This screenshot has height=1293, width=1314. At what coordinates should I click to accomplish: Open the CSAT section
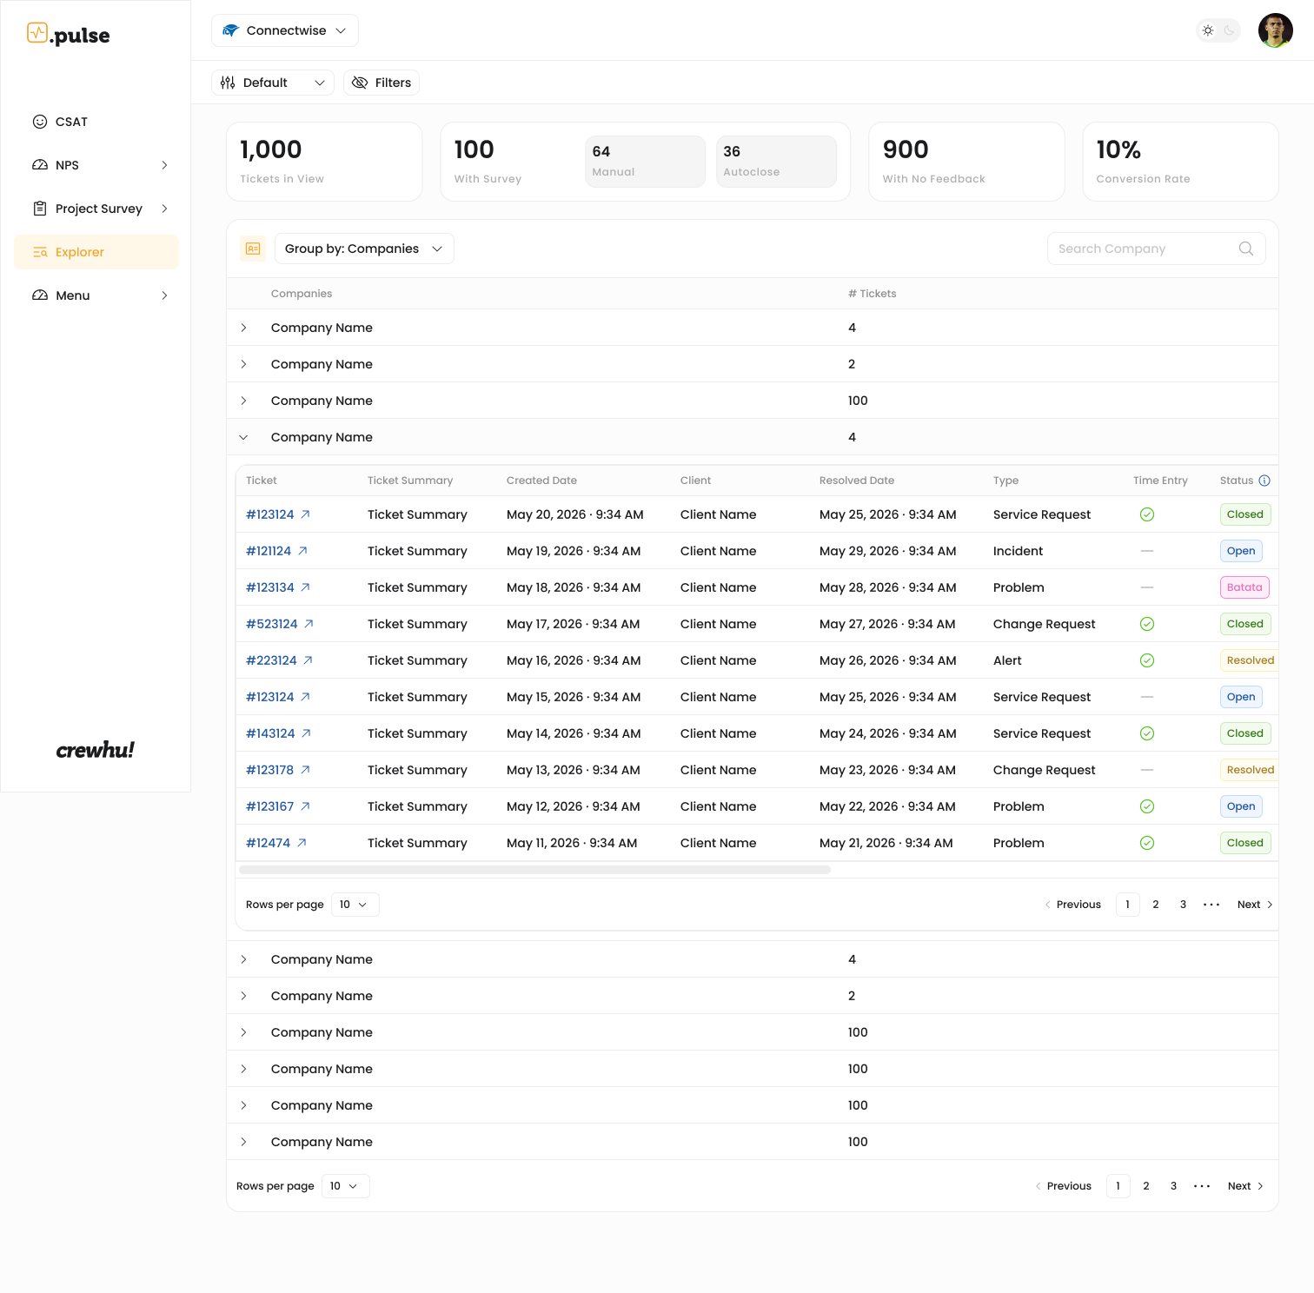pos(96,122)
